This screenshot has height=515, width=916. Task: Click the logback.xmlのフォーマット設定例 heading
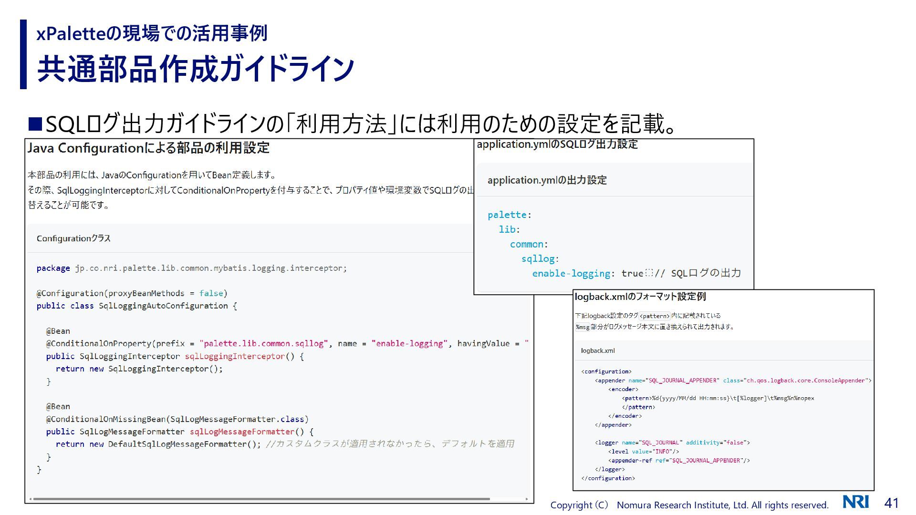click(640, 297)
